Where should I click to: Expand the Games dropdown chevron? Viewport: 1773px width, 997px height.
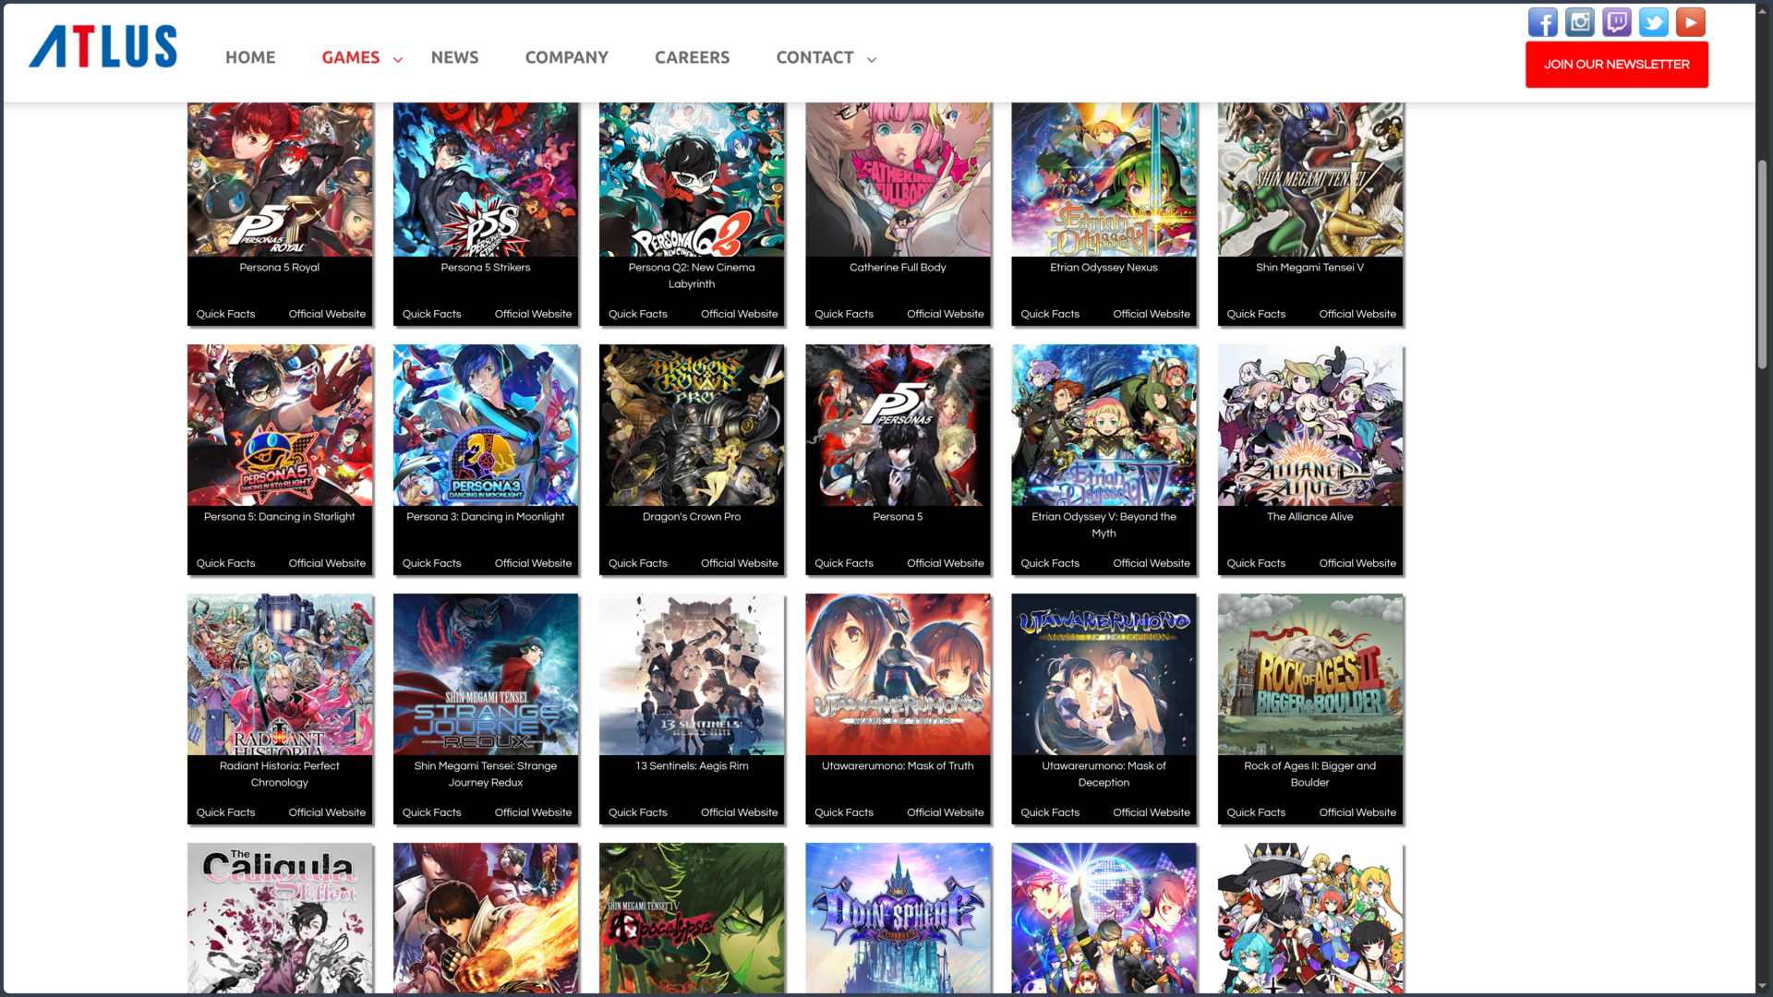[398, 59]
